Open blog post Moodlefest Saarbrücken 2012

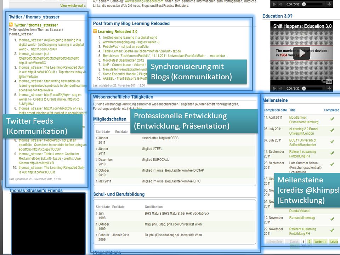coord(123,60)
